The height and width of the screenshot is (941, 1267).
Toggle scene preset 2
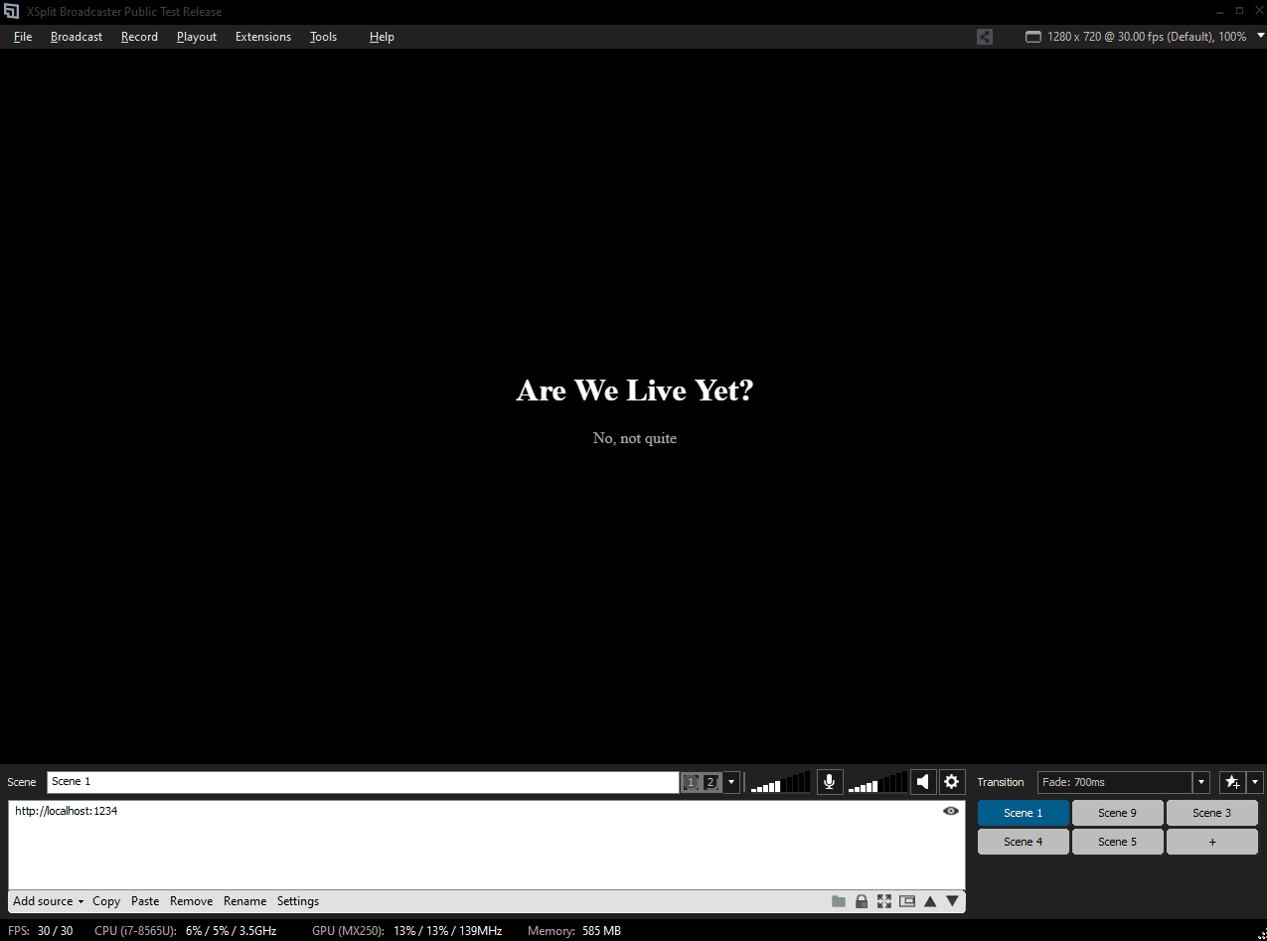(x=711, y=782)
